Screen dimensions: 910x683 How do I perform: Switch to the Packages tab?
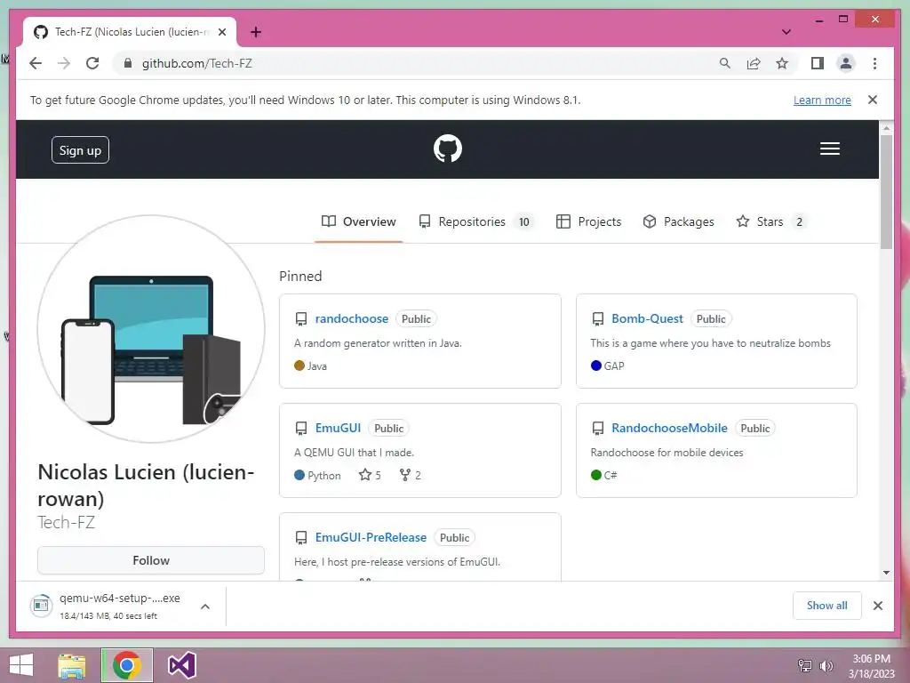[678, 221]
